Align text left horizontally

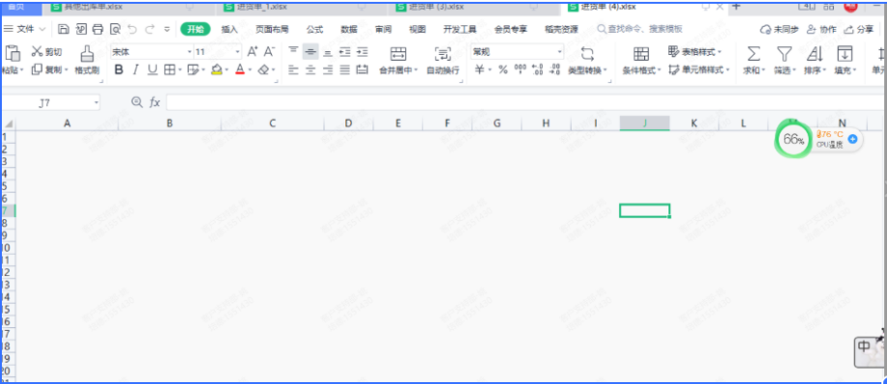pos(293,69)
